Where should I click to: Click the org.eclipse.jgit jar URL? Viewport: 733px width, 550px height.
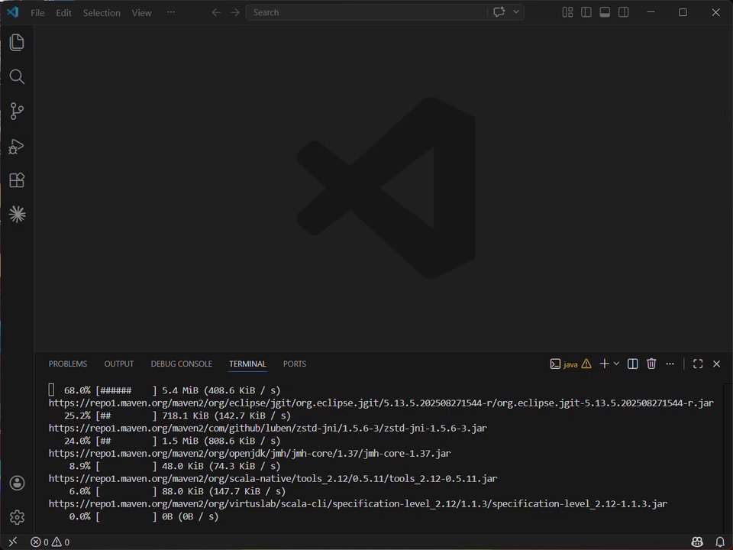[381, 403]
